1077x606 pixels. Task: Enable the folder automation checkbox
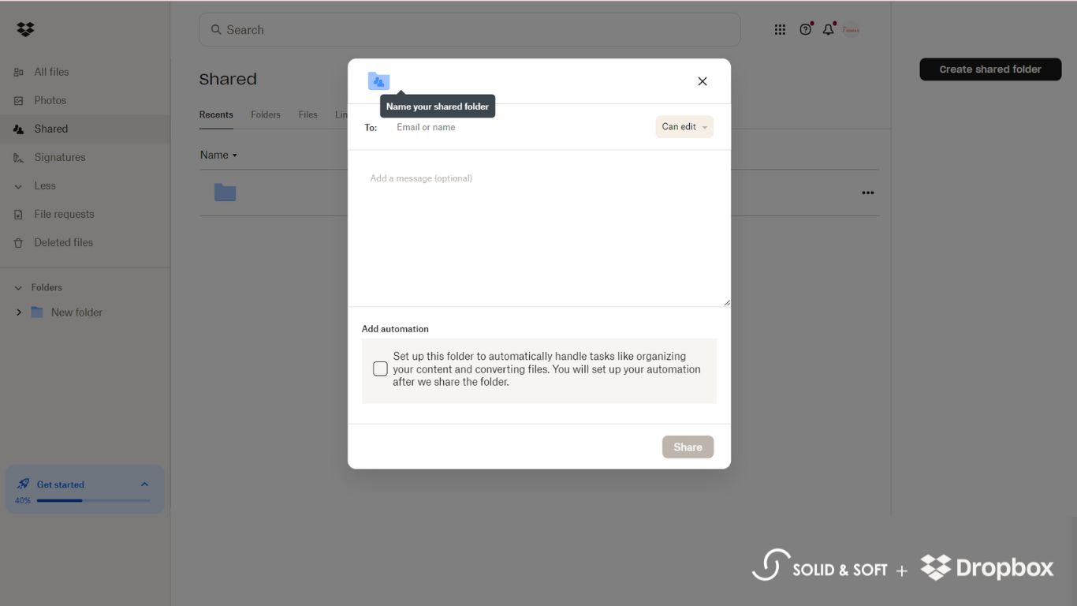click(x=380, y=368)
